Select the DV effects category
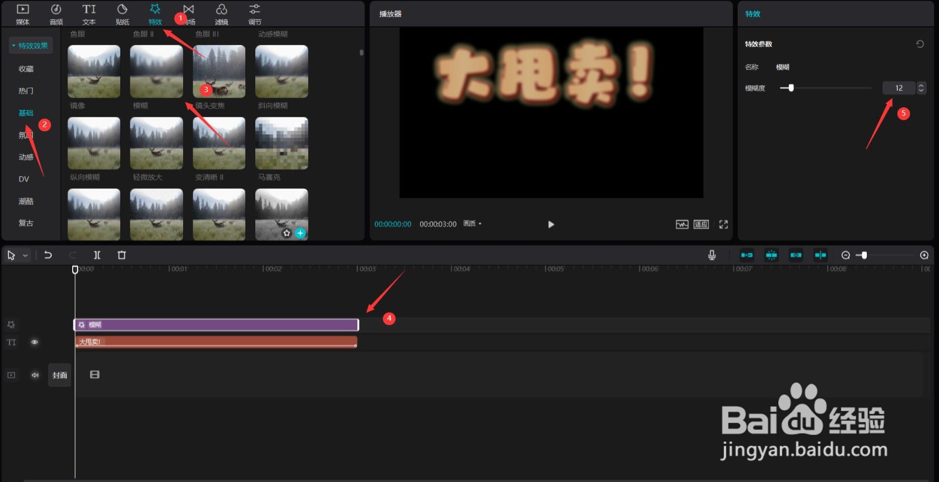 (x=23, y=179)
